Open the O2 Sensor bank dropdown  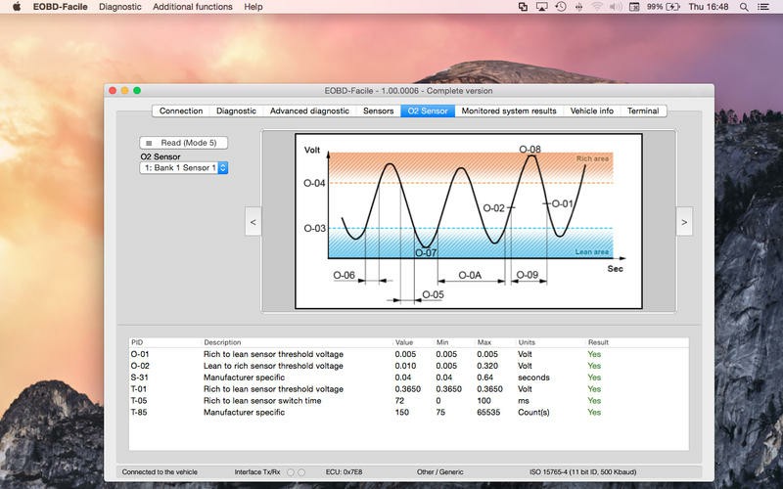coord(184,168)
